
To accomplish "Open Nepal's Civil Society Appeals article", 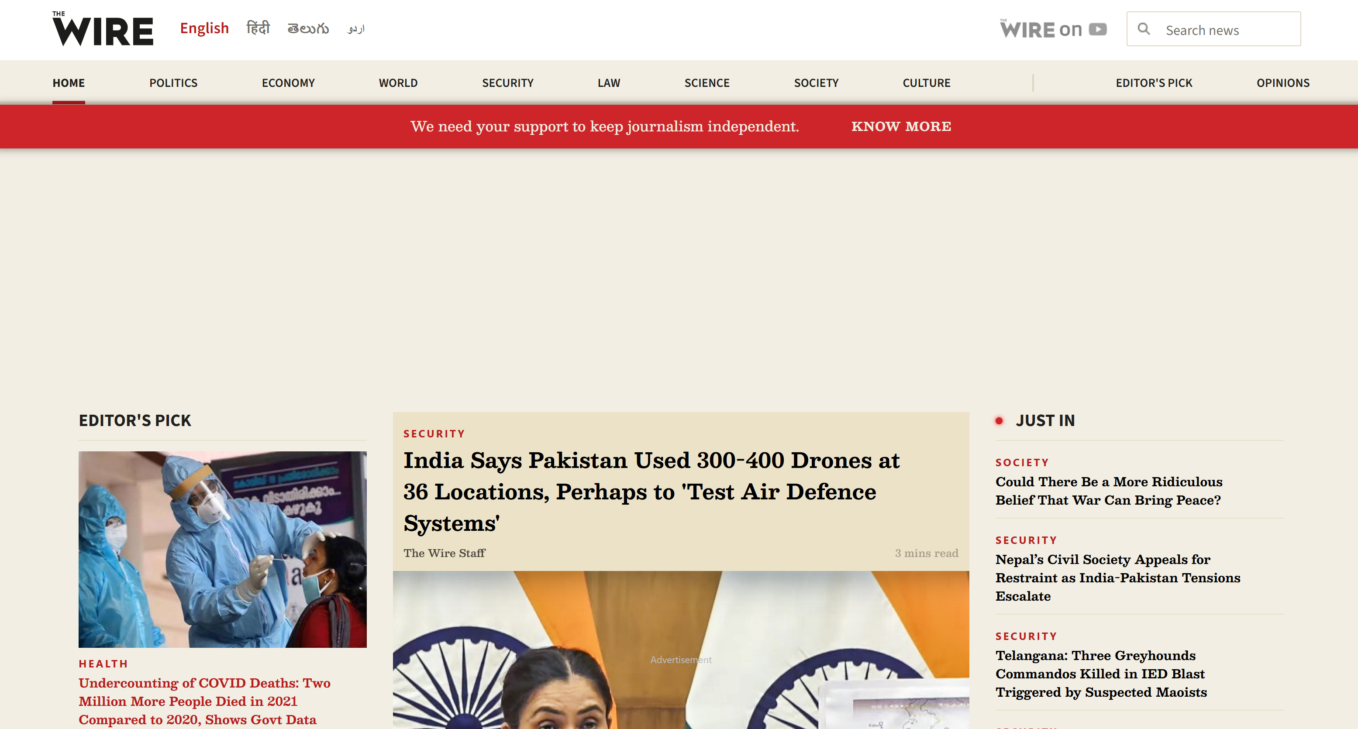I will coord(1117,578).
